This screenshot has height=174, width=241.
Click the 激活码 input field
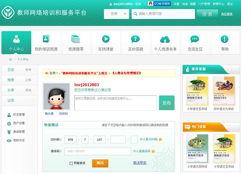click(x=98, y=151)
